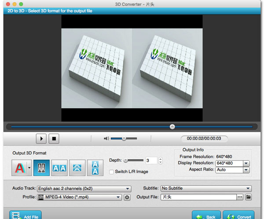
Task: Decrease Depth with stepper down arrow
Action: (160, 162)
